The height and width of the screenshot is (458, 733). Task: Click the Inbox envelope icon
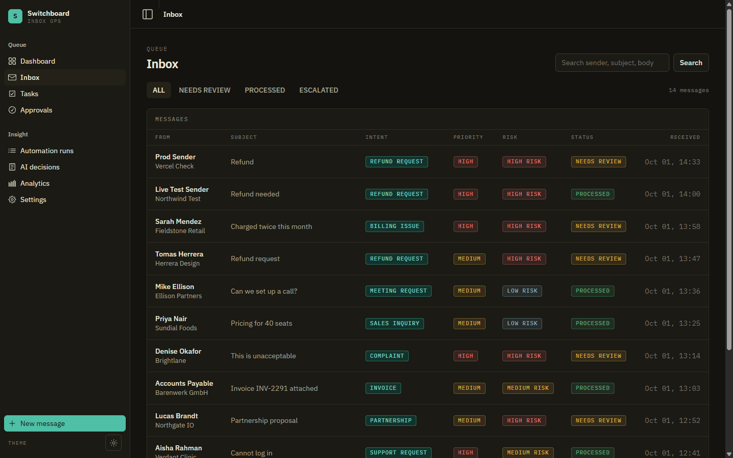[x=12, y=77]
